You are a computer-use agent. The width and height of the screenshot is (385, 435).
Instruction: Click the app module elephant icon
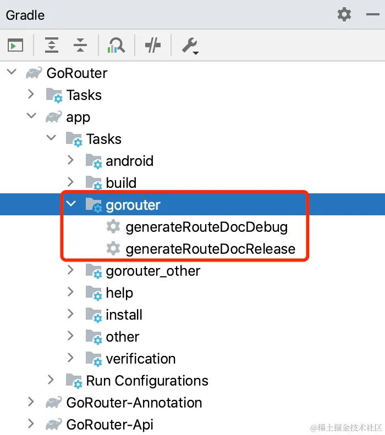(x=53, y=117)
